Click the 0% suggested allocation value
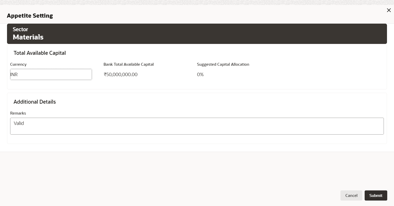The image size is (394, 206). click(x=200, y=75)
